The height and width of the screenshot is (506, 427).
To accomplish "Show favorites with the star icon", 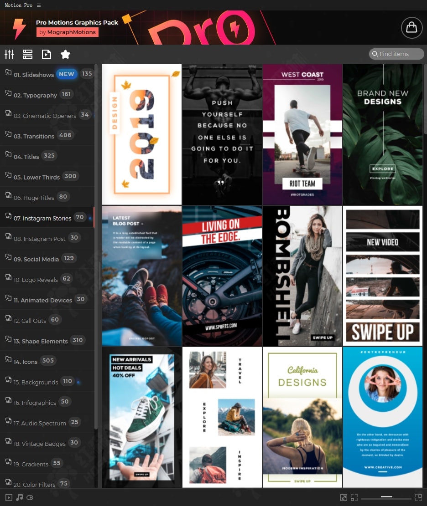I will (65, 54).
